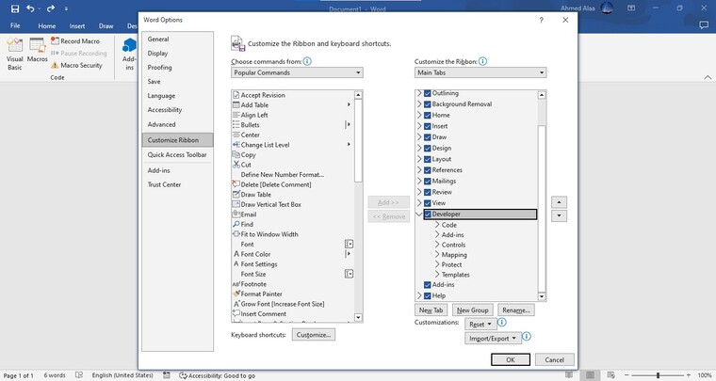Image resolution: width=716 pixels, height=381 pixels.
Task: Open the Visual Basic editor icon
Action: tap(15, 44)
